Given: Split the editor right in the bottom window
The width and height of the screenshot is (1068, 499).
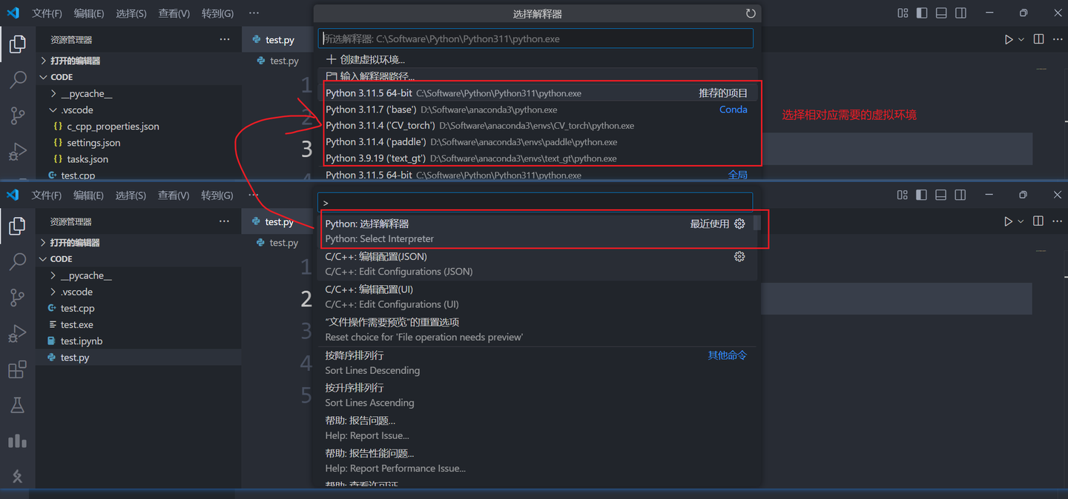Looking at the screenshot, I should click(x=1038, y=221).
